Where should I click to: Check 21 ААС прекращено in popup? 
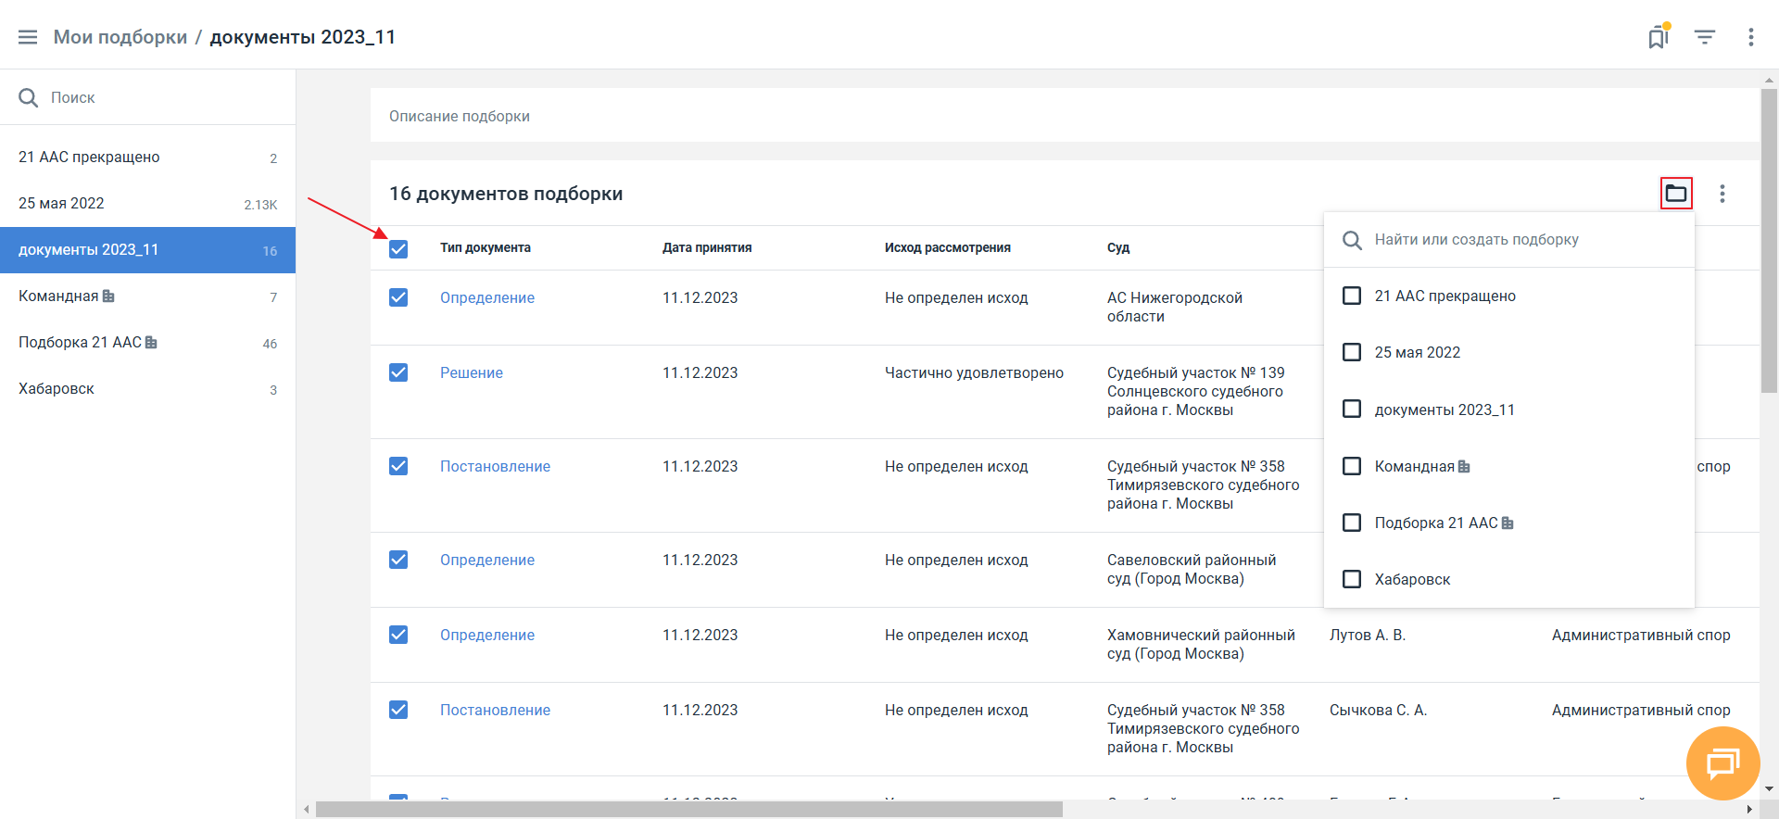1352,296
